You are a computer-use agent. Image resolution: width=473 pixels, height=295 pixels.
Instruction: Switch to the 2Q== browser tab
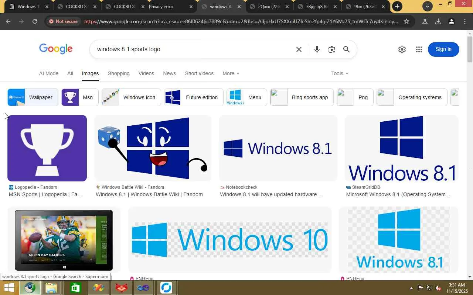(269, 7)
